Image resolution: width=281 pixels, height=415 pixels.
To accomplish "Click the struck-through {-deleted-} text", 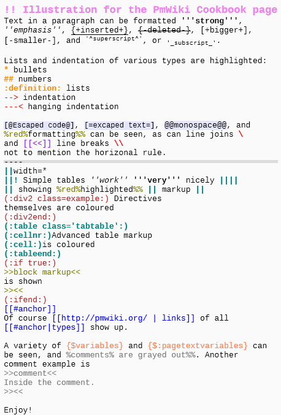I will [x=164, y=30].
